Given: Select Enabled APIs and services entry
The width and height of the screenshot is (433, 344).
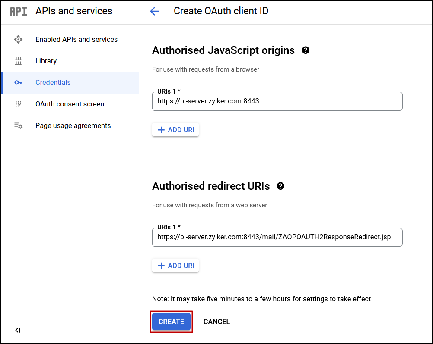Looking at the screenshot, I should tap(76, 39).
